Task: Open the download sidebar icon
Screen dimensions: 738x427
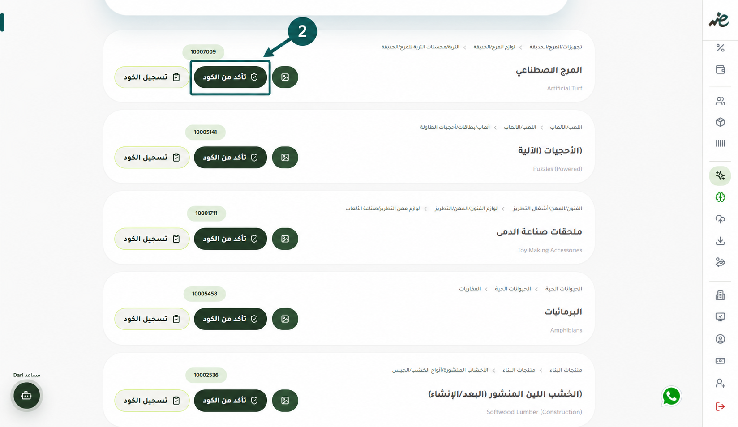Action: pos(720,241)
